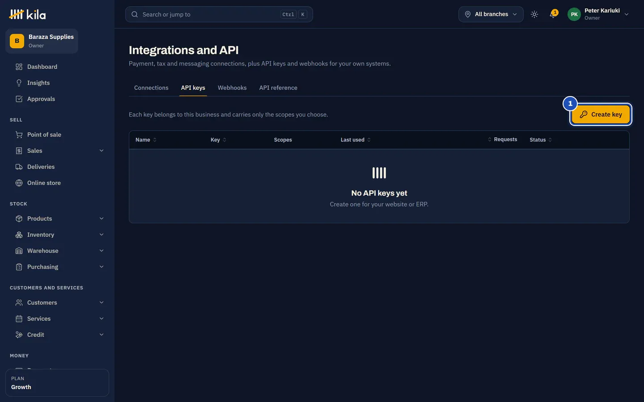644x402 pixels.
Task: Open the Growth plan card
Action: tap(57, 383)
